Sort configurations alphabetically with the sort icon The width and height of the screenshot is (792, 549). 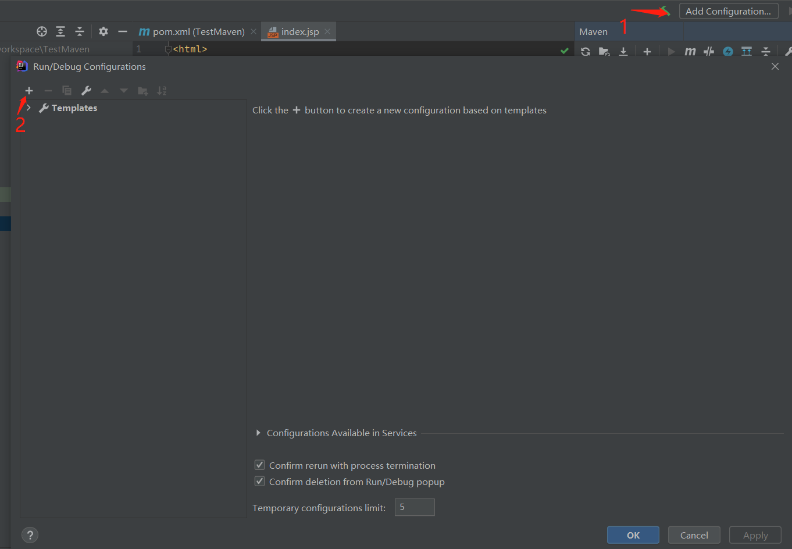162,91
